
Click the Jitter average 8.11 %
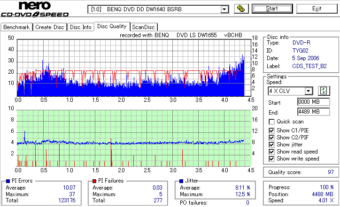(x=243, y=188)
